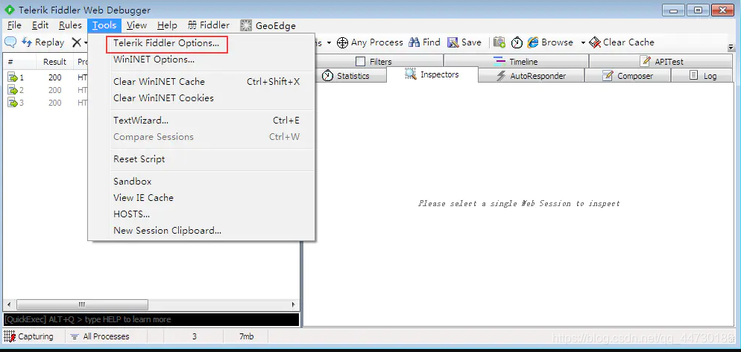The width and height of the screenshot is (741, 352).
Task: Select session row 1
Action: click(47, 78)
